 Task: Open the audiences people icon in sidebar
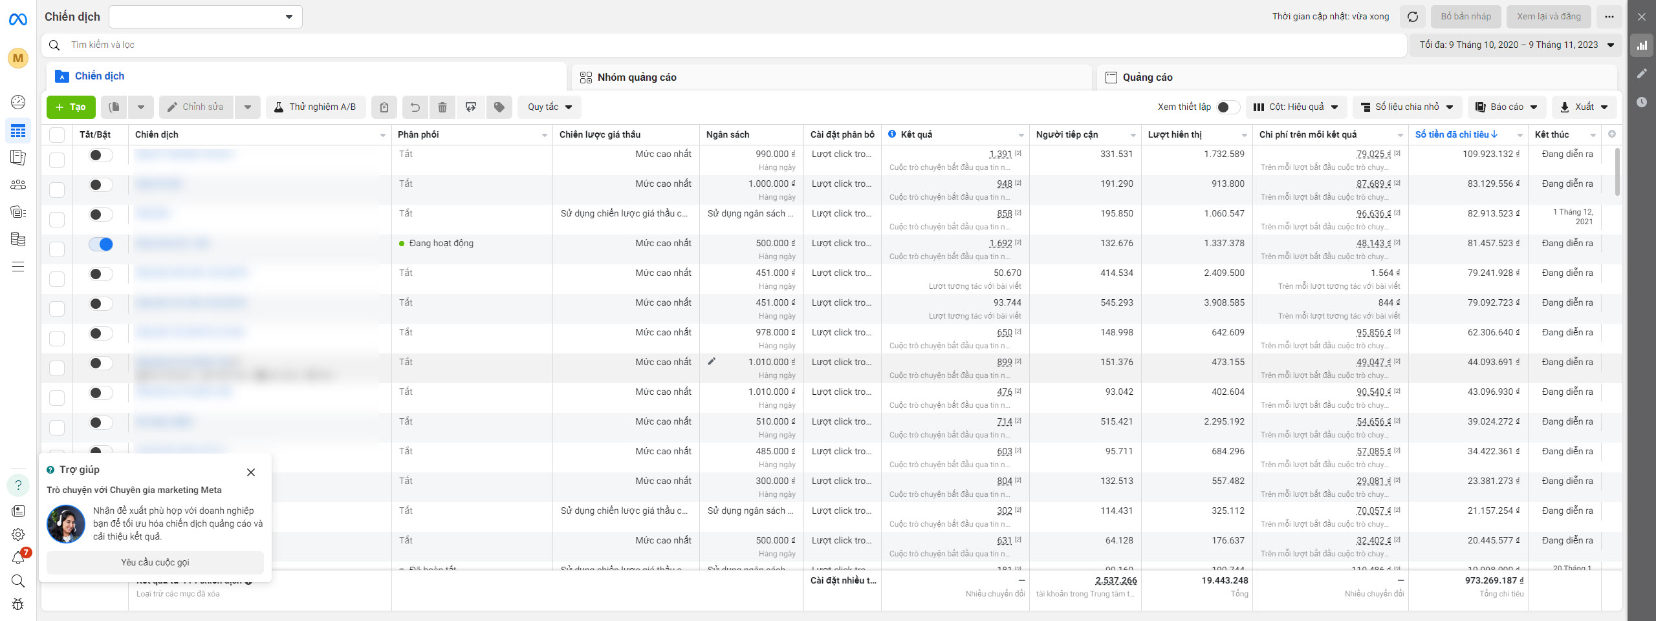(x=18, y=185)
